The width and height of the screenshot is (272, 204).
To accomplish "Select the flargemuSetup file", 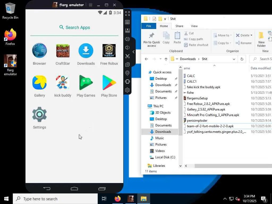I will [197, 98].
